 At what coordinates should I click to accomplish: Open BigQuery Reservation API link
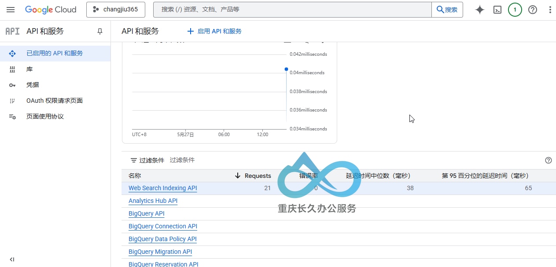click(x=164, y=264)
